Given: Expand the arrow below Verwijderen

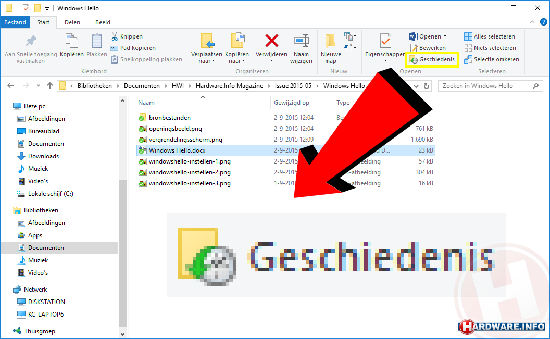Looking at the screenshot, I should click(271, 61).
